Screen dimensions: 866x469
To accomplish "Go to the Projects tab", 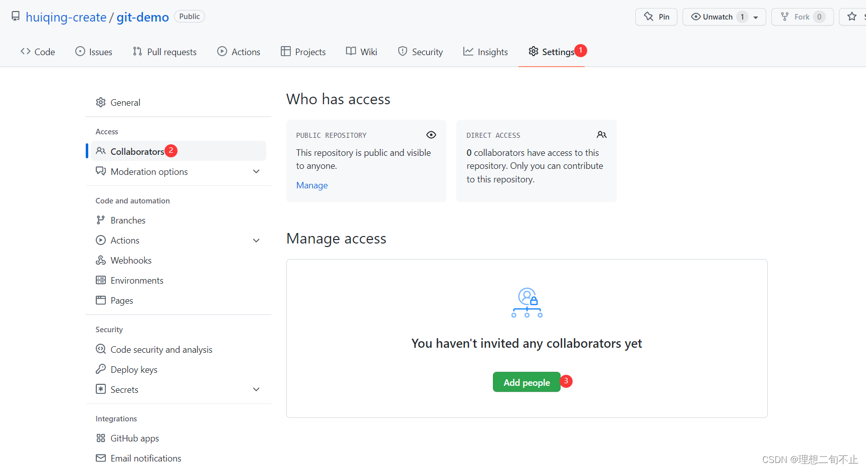I will 303,52.
